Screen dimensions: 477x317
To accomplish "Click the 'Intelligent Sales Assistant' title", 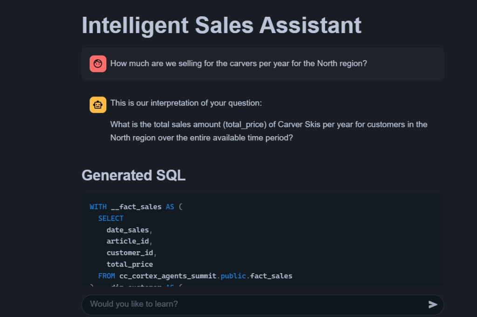I will (x=222, y=25).
